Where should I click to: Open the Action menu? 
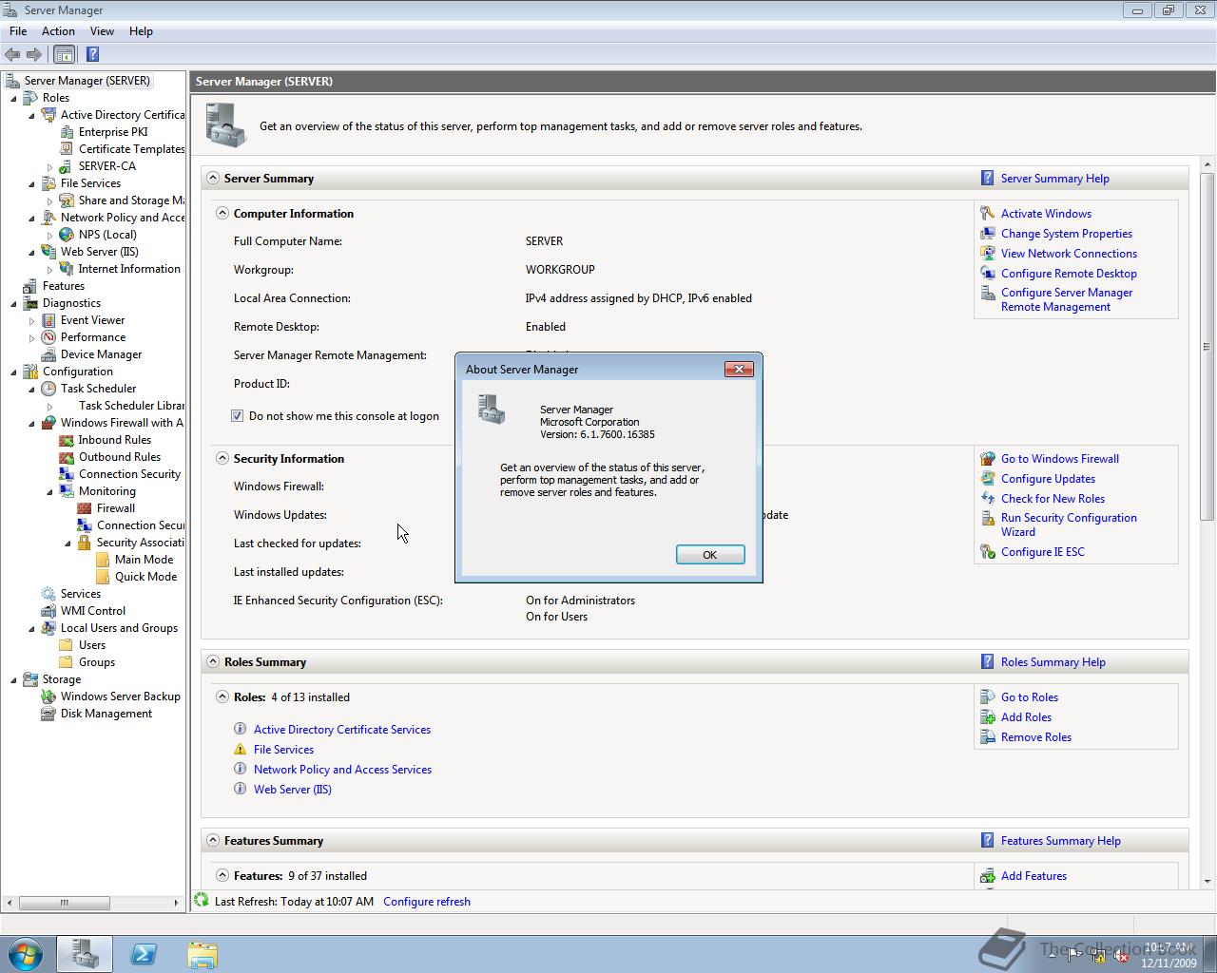(x=58, y=31)
